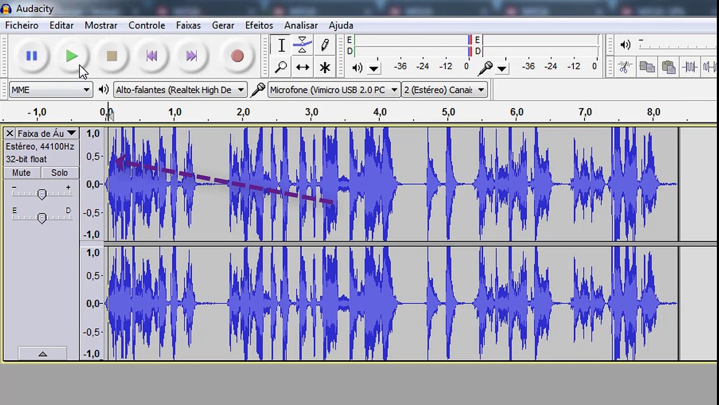Stop playback with the Stop button
The height and width of the screenshot is (405, 719).
point(111,56)
